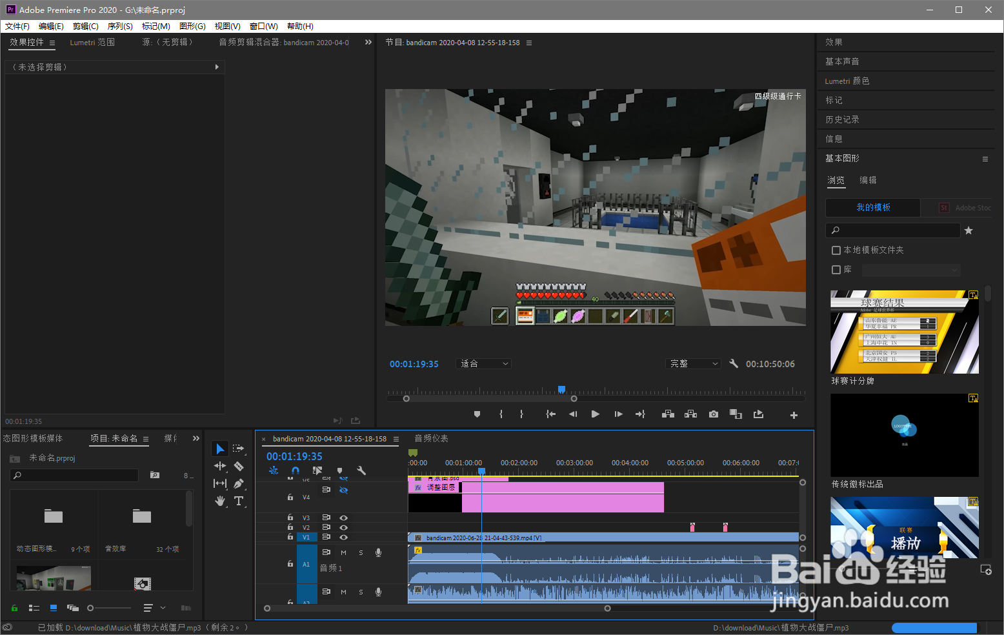
Task: Select the Slip tool
Action: (x=220, y=483)
